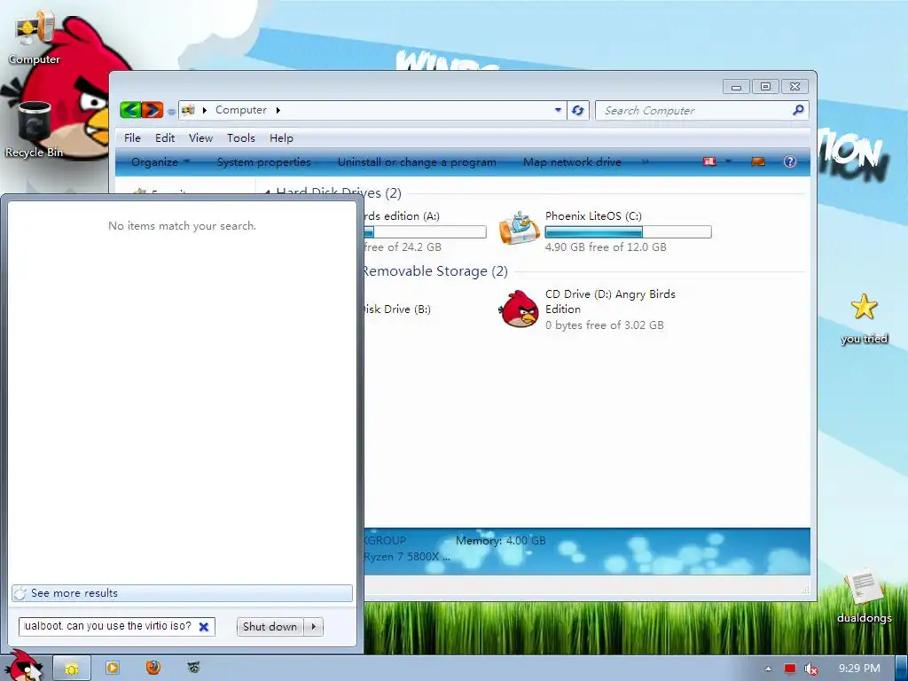Click the red flag tray icon
Viewport: 908px width, 681px height.
(x=790, y=669)
